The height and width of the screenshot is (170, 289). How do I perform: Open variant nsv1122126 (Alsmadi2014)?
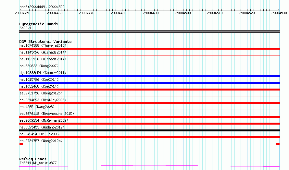[x=43, y=59]
